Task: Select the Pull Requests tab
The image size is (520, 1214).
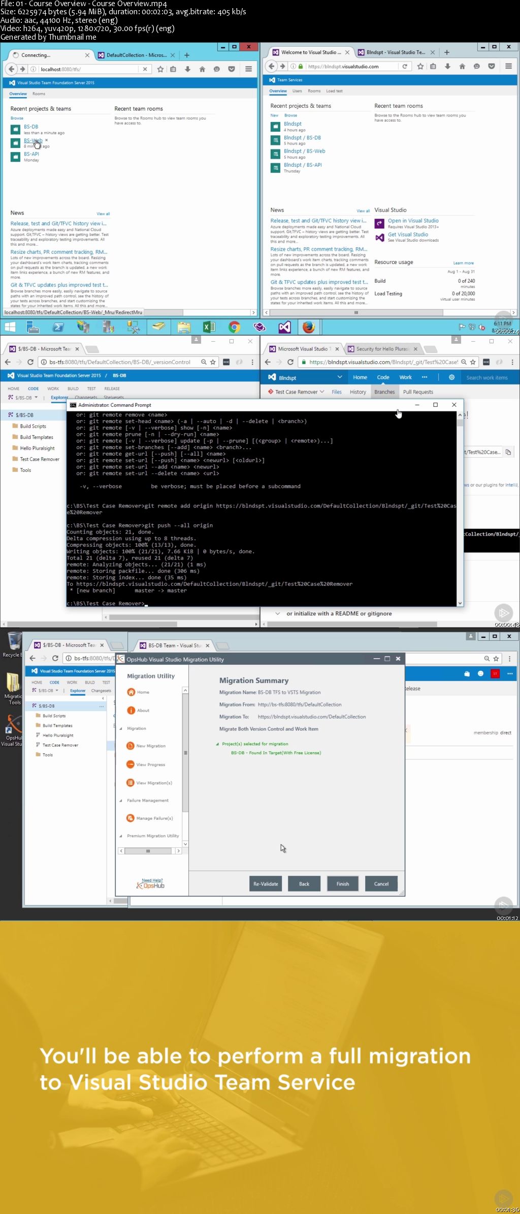Action: [418, 392]
